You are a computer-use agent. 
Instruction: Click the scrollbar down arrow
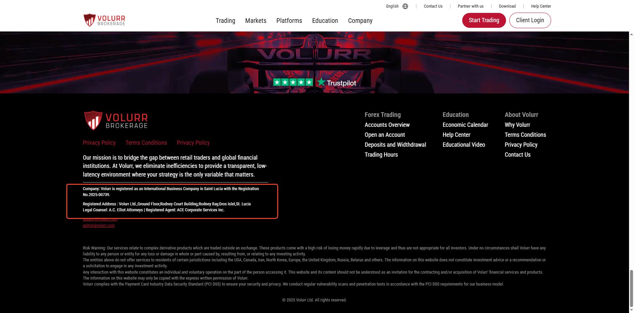[631, 310]
